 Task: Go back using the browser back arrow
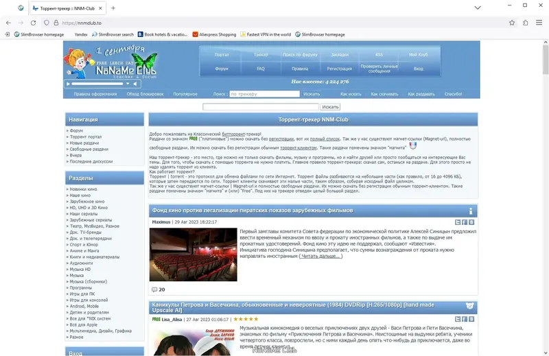coord(8,23)
